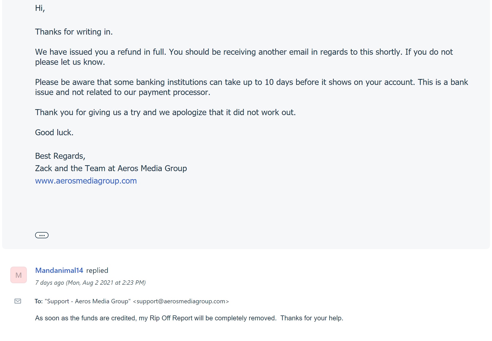Click the envelope icon beside the To line

tap(18, 301)
